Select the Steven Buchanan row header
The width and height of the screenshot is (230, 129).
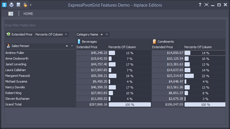(40, 99)
